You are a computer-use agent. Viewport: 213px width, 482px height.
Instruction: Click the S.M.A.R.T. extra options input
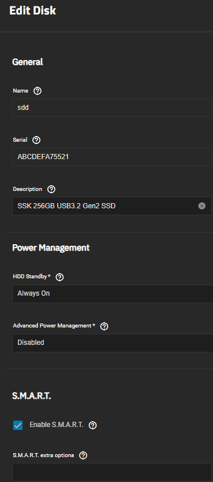[x=112, y=472]
